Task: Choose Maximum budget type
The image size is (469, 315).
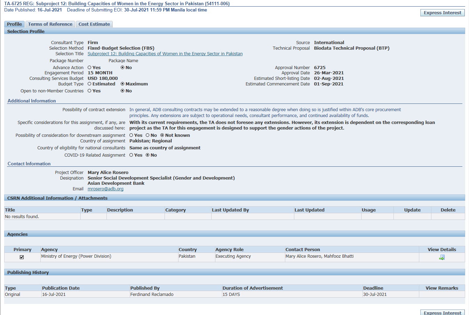Action: click(x=122, y=84)
